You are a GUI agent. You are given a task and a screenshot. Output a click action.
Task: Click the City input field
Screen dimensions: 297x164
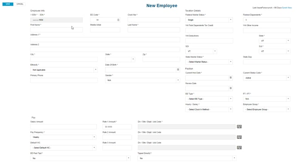pos(64,59)
